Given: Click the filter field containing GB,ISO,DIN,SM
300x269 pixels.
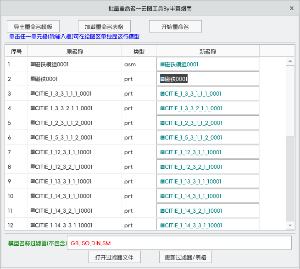Looking at the screenshot, I should pos(179,243).
